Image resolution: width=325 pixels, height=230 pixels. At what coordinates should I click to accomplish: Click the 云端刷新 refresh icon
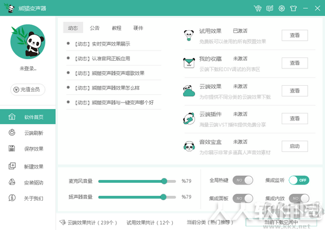coord(12,132)
